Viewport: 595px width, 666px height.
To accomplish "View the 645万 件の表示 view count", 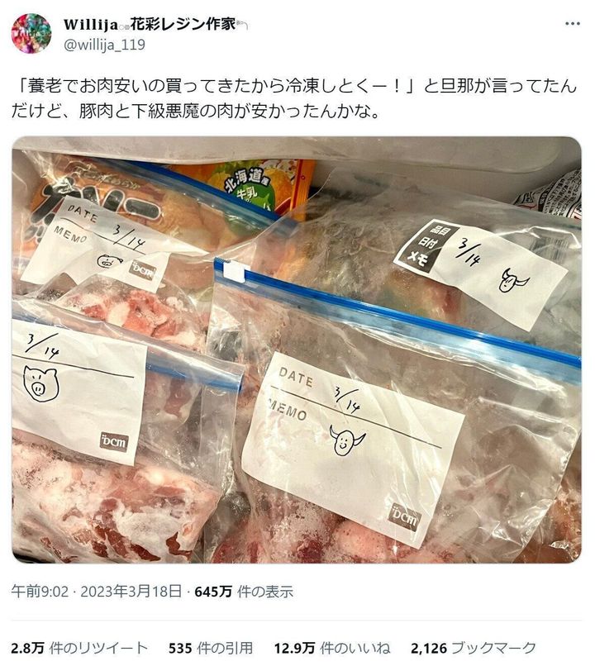I will pos(244,592).
